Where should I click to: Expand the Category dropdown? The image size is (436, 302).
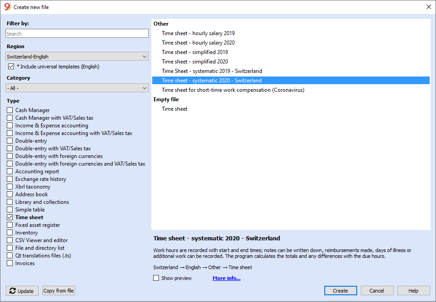coord(77,88)
